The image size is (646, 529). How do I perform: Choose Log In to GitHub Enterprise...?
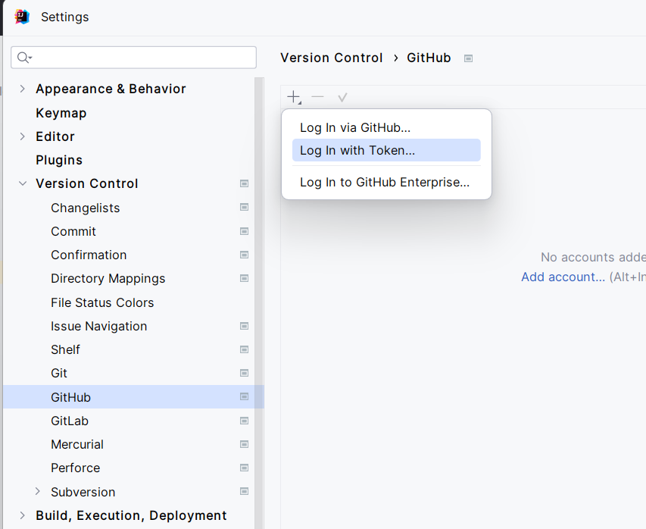[386, 182]
